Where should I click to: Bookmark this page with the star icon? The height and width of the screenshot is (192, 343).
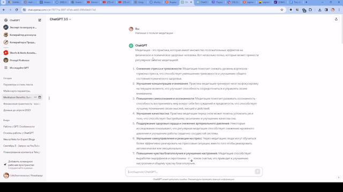[282, 10]
